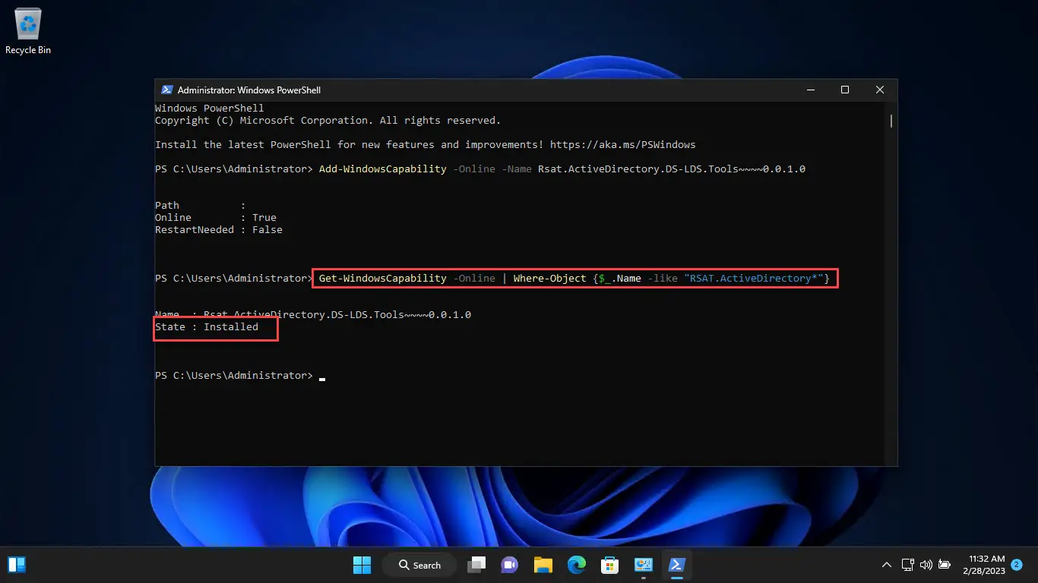Click the network icon in the system tray

tap(907, 565)
